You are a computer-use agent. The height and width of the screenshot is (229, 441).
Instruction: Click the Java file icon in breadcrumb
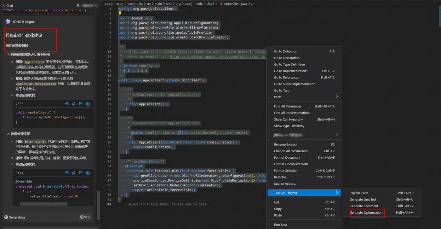(221, 4)
